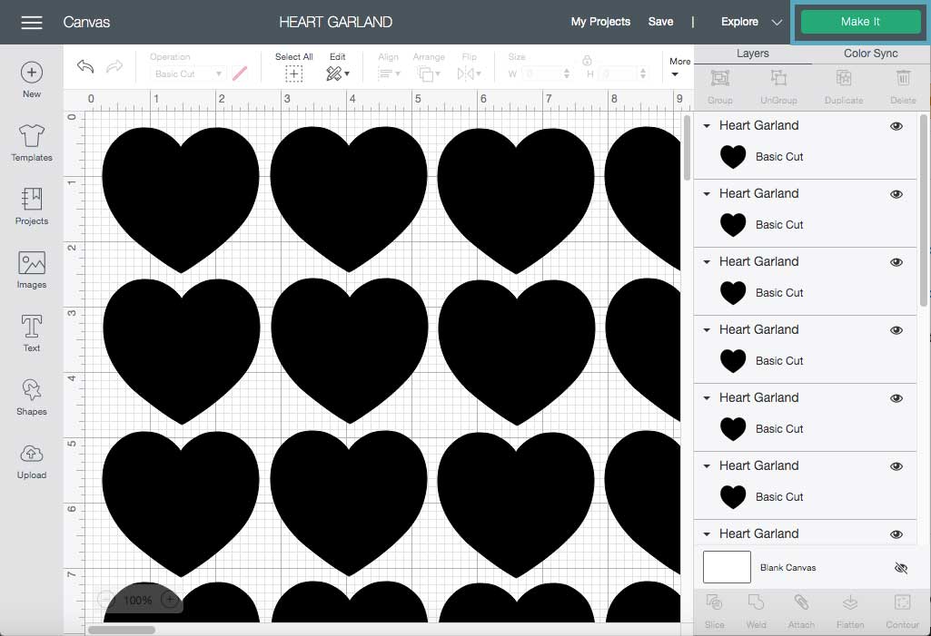
Task: Collapse the first Heart Garland group
Action: 707,126
